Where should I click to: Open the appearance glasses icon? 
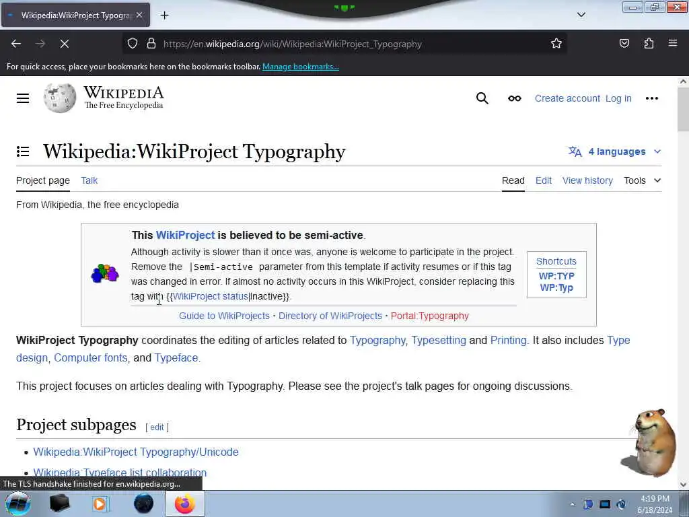click(x=515, y=98)
